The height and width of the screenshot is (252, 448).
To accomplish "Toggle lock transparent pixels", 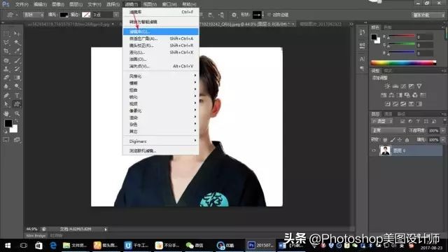I will click(385, 140).
